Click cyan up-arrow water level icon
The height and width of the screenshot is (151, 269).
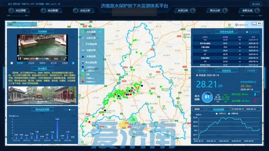255,94
